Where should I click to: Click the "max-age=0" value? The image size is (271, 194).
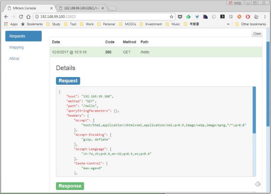pos(92,168)
